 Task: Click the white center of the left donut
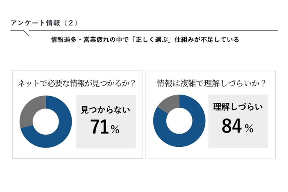tap(46, 122)
